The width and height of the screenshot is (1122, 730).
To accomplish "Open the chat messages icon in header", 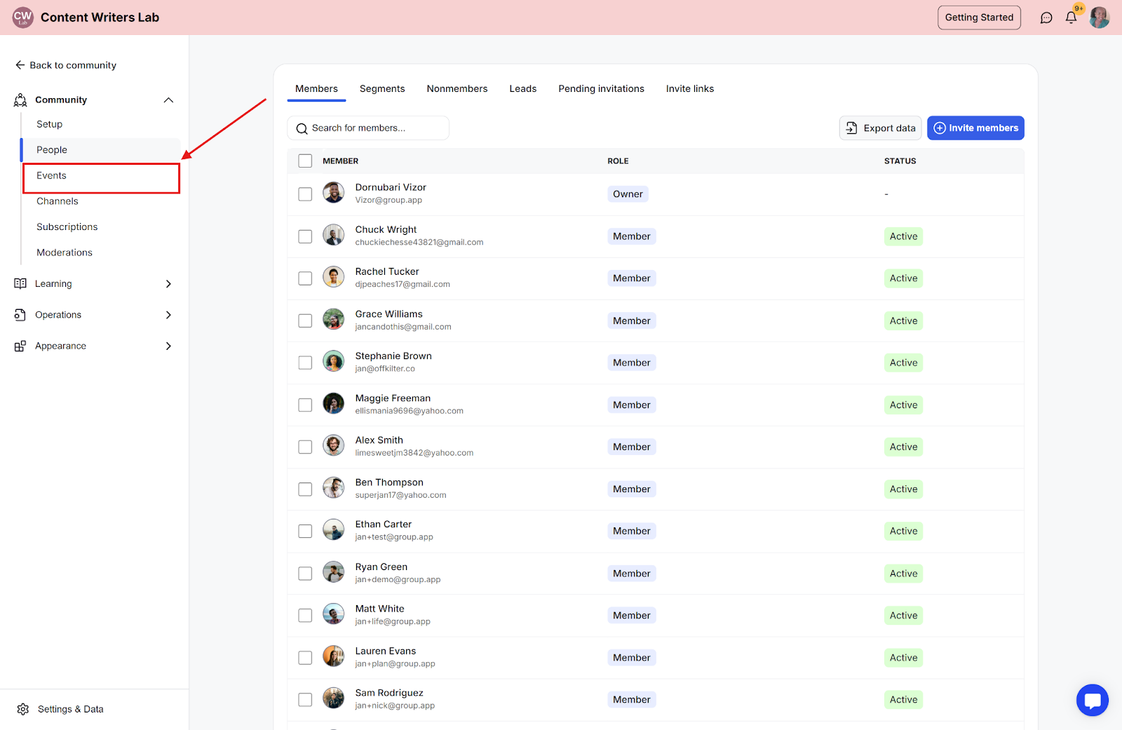I will point(1046,18).
